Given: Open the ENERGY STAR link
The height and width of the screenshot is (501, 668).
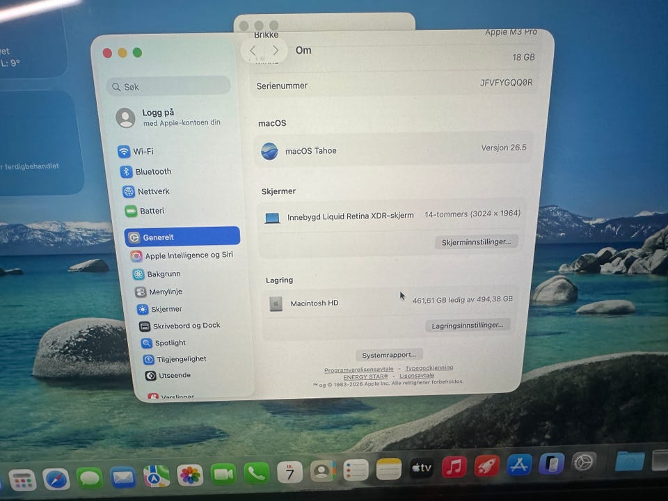Looking at the screenshot, I should (x=365, y=376).
